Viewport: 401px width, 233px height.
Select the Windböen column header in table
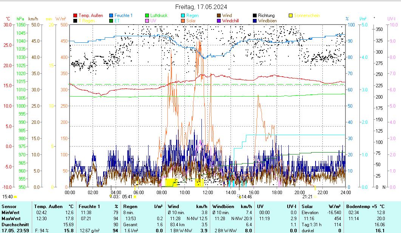223,207
